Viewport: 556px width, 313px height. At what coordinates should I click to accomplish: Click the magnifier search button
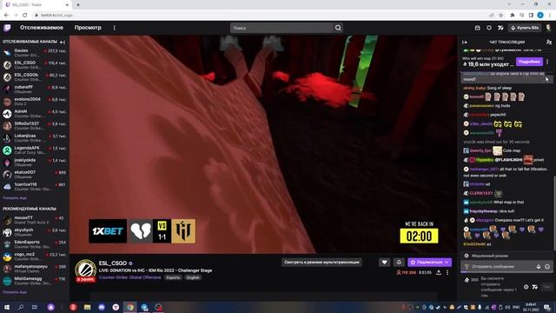[338, 28]
